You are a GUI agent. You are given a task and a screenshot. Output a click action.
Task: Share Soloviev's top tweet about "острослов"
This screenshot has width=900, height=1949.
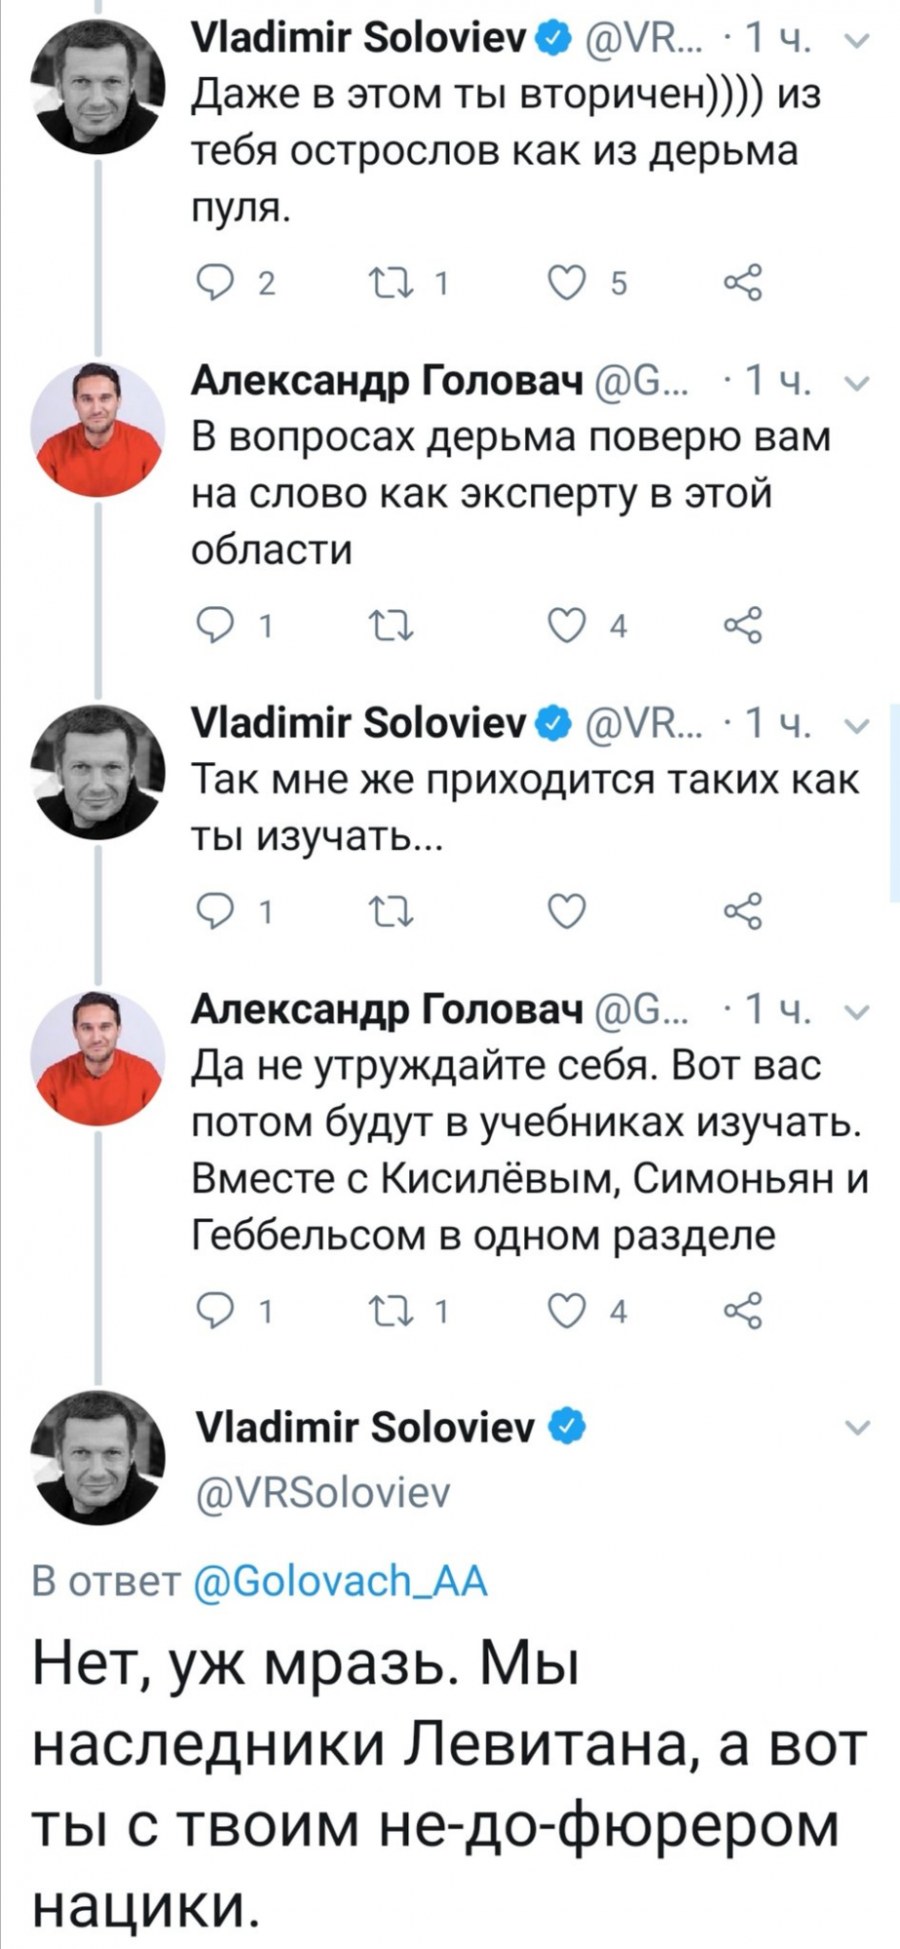tap(742, 283)
